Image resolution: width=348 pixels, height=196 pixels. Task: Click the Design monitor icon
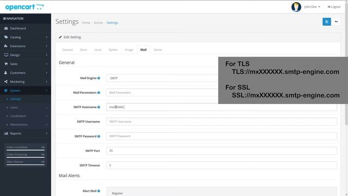6,55
